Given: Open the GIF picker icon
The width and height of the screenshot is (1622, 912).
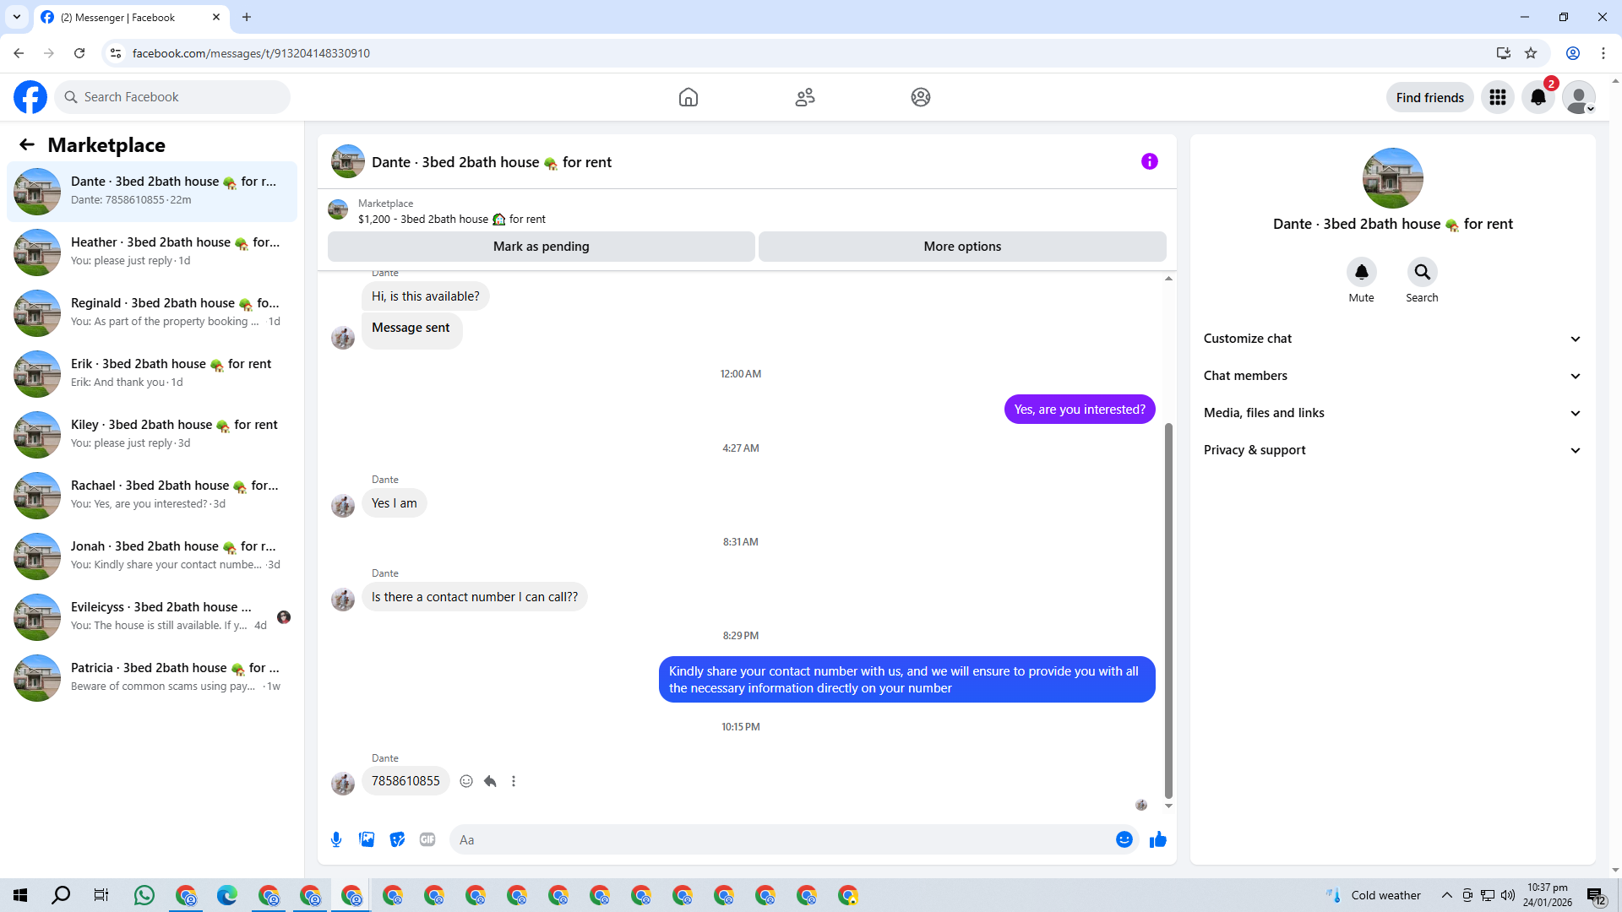Looking at the screenshot, I should [x=427, y=839].
